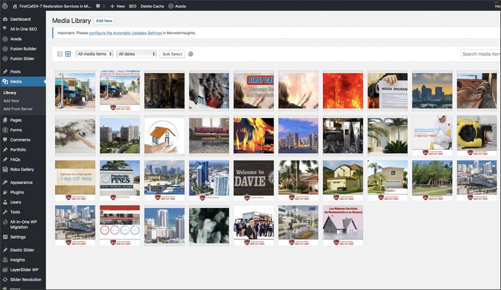
Task: Open the All media items dropdown
Action: 94,54
